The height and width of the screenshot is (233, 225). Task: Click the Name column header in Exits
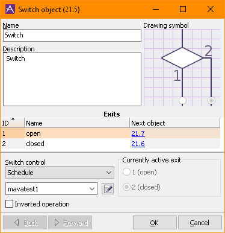(77, 123)
